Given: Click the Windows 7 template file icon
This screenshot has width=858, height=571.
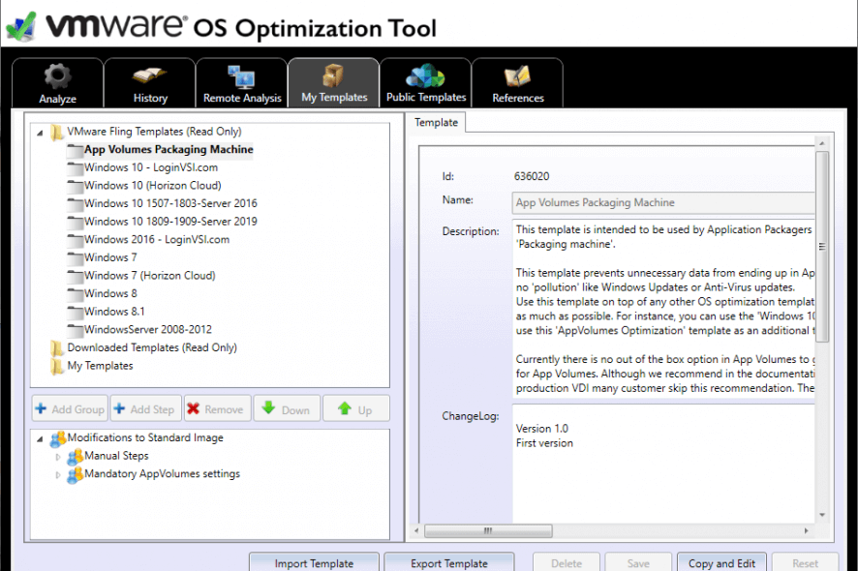Looking at the screenshot, I should [75, 257].
